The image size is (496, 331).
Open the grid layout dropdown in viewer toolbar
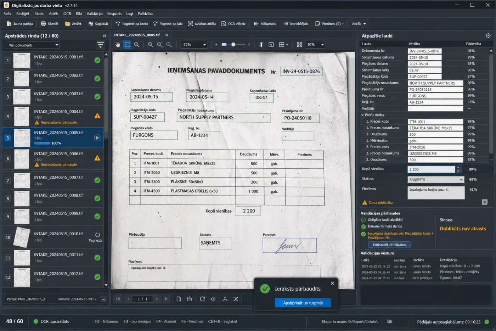(x=283, y=45)
